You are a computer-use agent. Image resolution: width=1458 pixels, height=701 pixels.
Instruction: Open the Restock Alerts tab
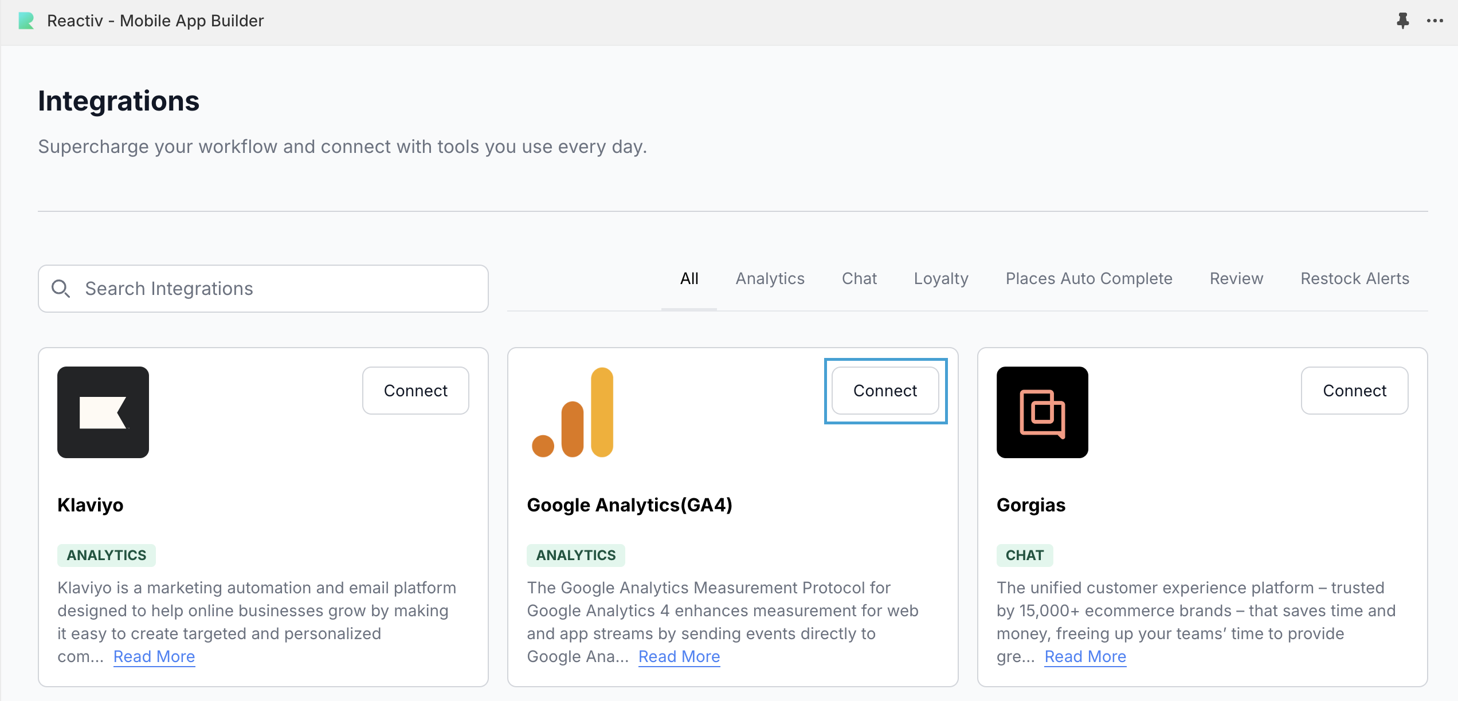(x=1354, y=279)
